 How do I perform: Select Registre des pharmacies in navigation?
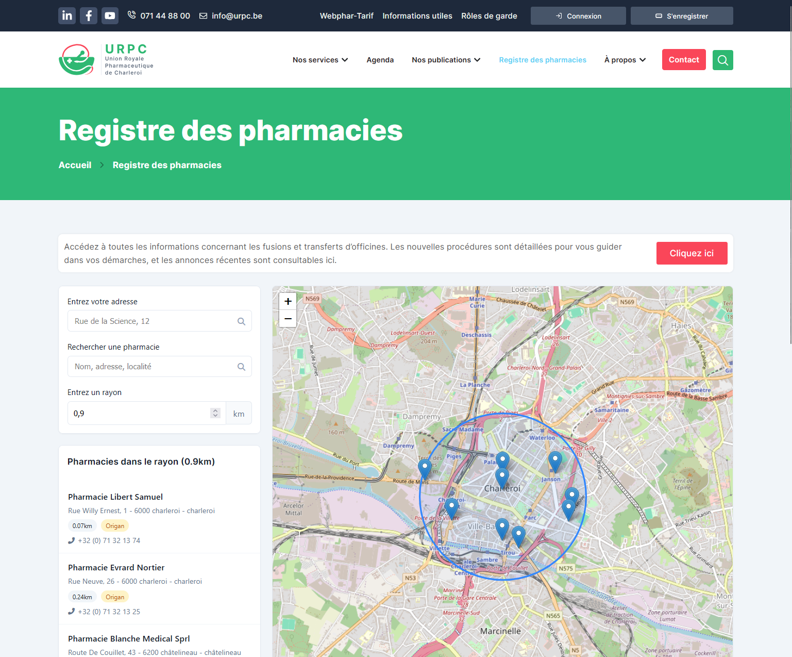[x=542, y=60]
